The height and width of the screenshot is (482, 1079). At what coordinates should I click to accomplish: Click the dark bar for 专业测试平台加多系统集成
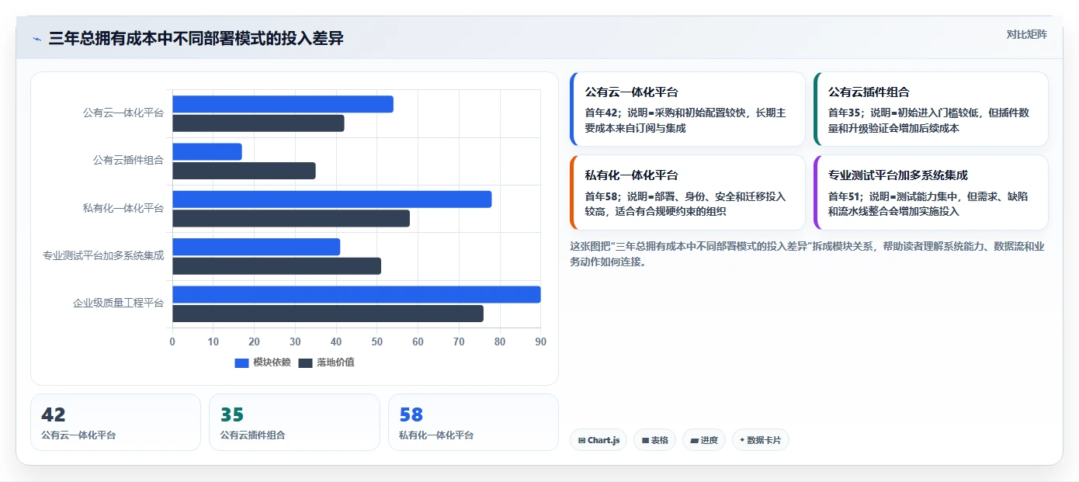click(x=276, y=266)
